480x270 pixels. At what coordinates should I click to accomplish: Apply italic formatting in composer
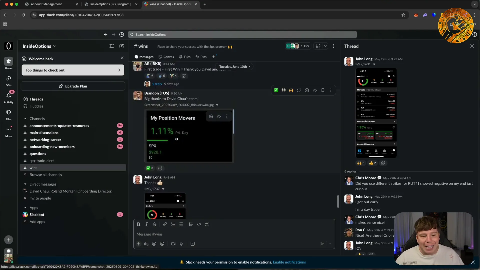coord(147,224)
